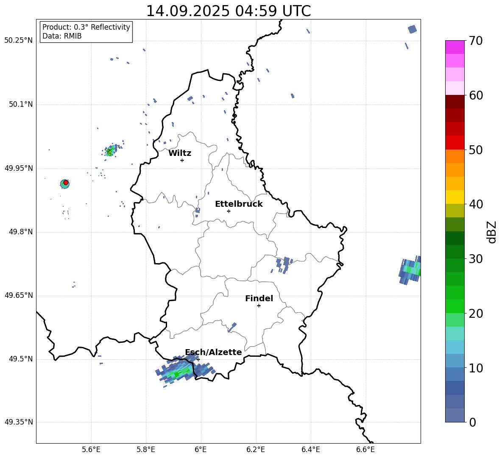Select the magenta swatch at the colorbar top
This screenshot has height=458, width=502.
(x=455, y=47)
